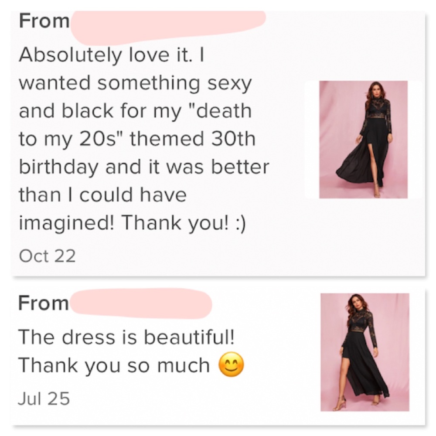Screen dimensions: 436x436
Task: Open the dress thumbnail in the Jul 25 review
Action: click(x=364, y=352)
